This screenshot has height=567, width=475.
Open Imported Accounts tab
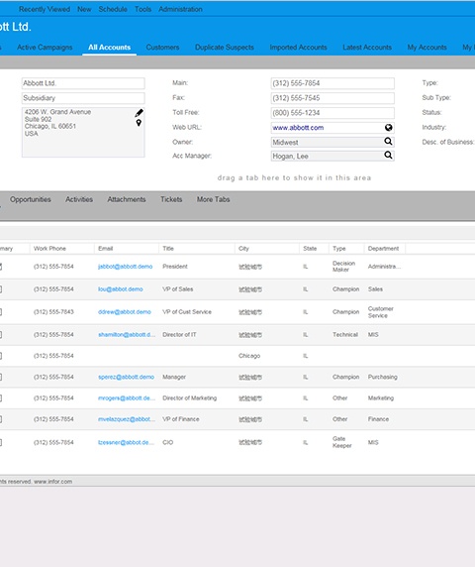coord(298,48)
